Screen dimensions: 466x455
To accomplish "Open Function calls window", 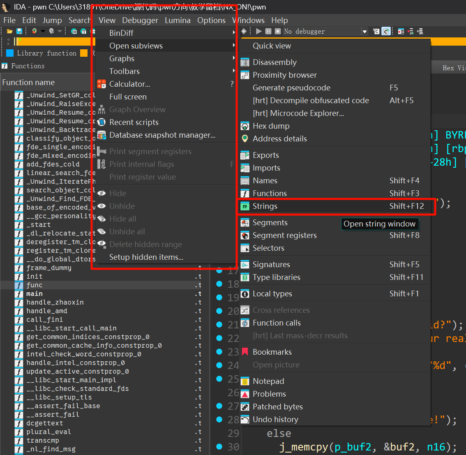I will pyautogui.click(x=335, y=323).
